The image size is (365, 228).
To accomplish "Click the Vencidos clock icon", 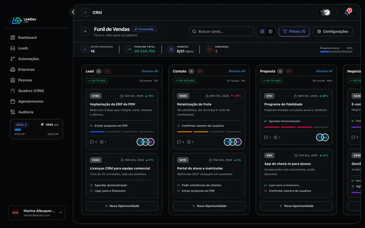I will tap(209, 49).
